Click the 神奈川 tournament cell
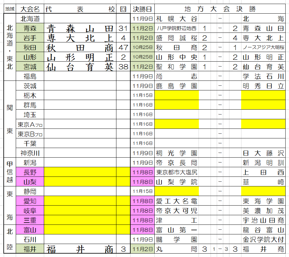The width and height of the screenshot is (289, 257). (30, 153)
